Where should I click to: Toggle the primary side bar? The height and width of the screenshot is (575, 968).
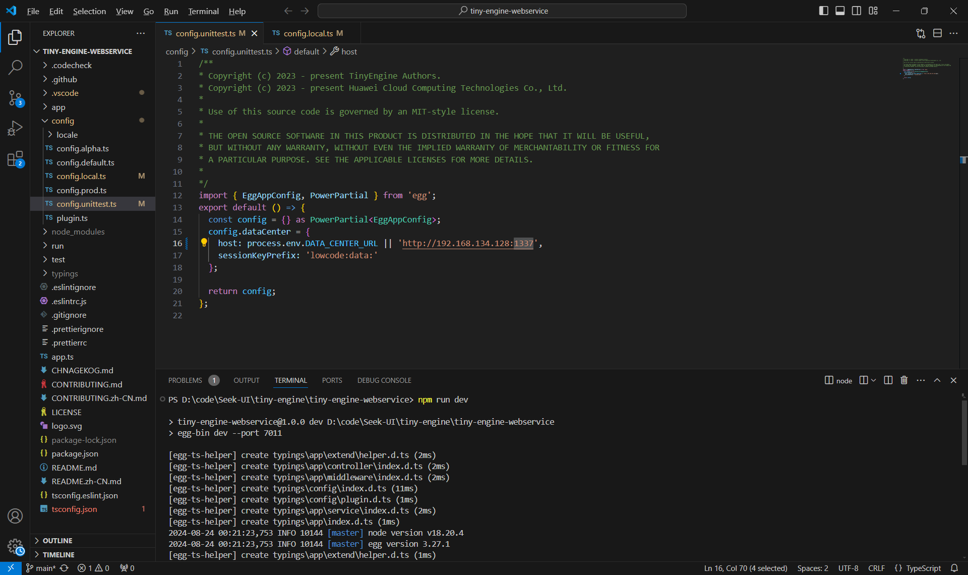click(823, 11)
